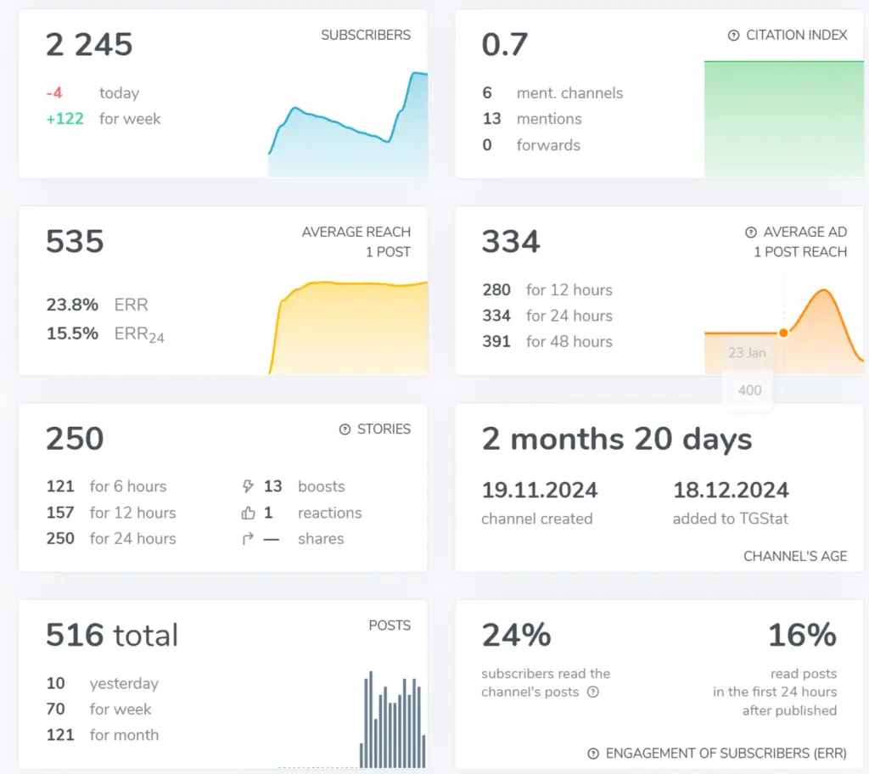Click the CHANNEL'S AGE label
869x774 pixels.
pyautogui.click(x=795, y=556)
